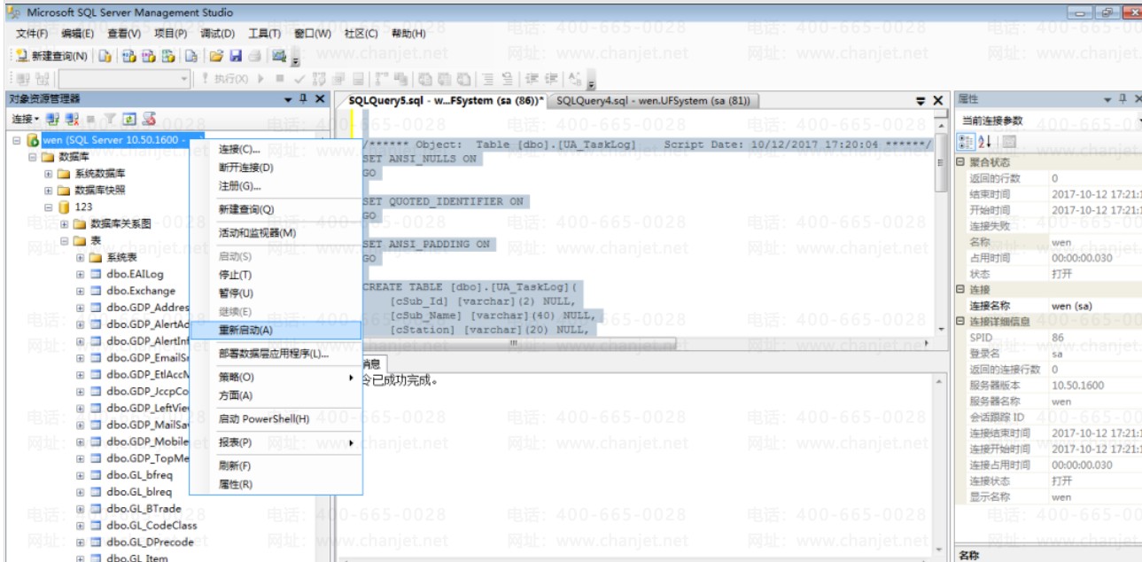Collapse the wen server tree node

[x=18, y=140]
